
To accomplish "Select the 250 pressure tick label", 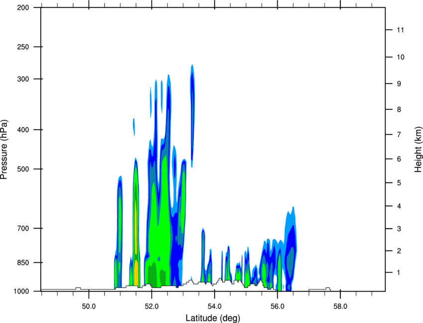I will pyautogui.click(x=23, y=47).
